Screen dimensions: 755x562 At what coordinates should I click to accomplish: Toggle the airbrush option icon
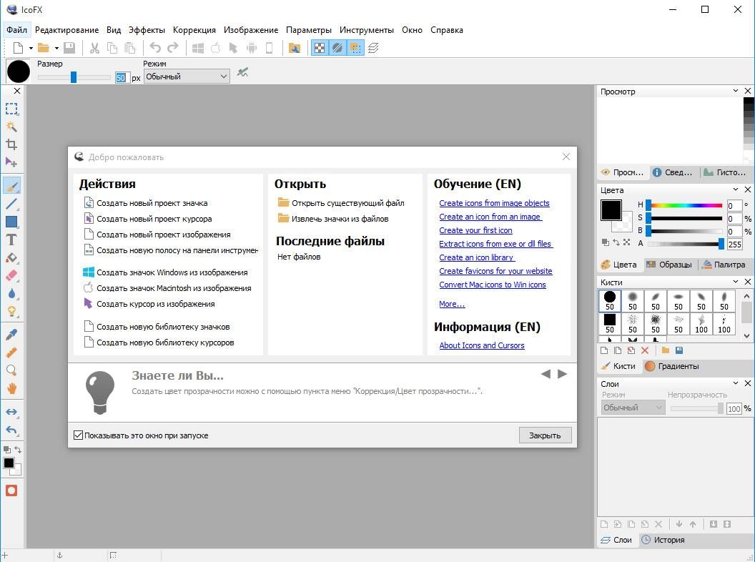click(x=242, y=73)
